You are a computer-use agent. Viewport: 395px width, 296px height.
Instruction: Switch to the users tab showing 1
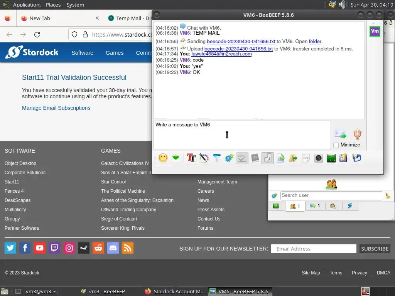pyautogui.click(x=295, y=206)
